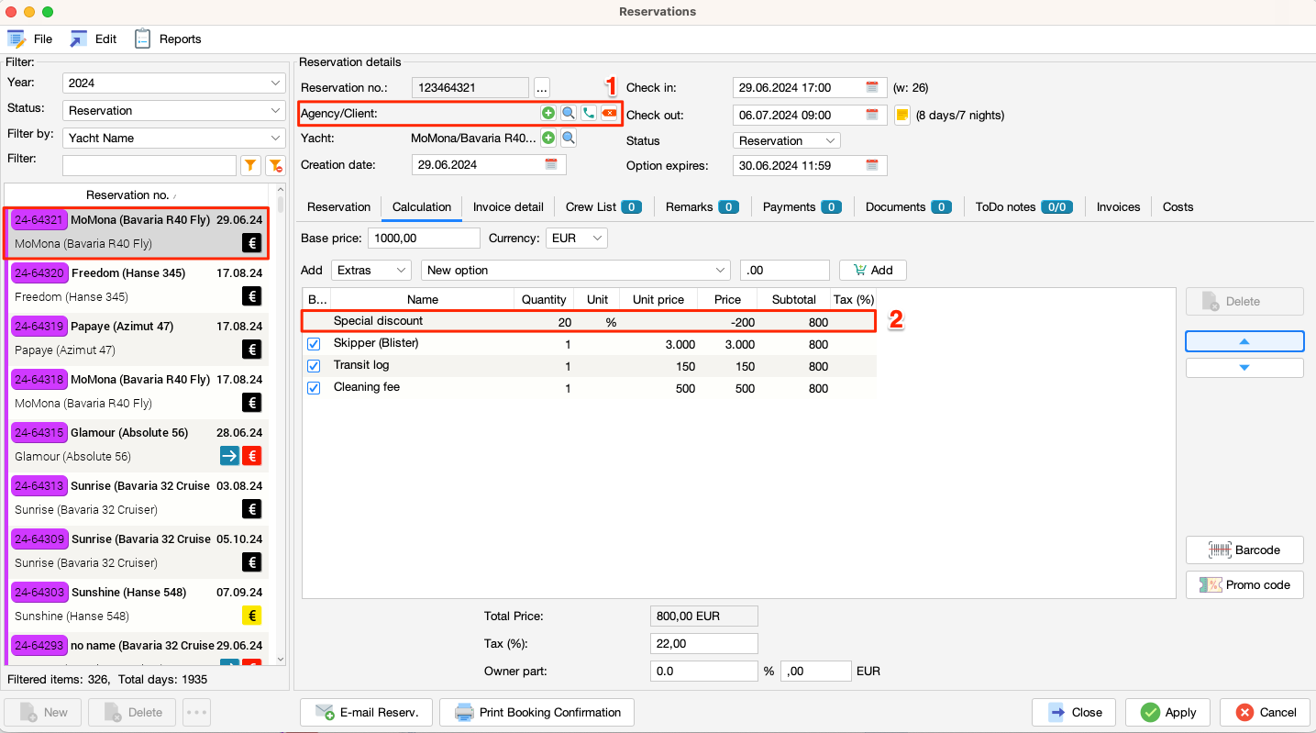Screen dimensions: 1316x733
Task: Click the phone icon for Agency/Client
Action: coord(589,113)
